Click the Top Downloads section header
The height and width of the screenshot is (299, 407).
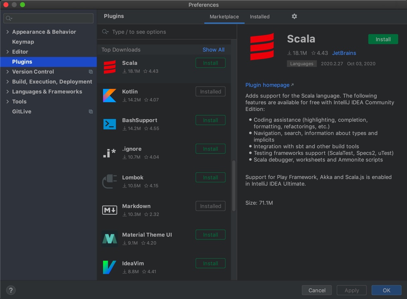tap(121, 49)
